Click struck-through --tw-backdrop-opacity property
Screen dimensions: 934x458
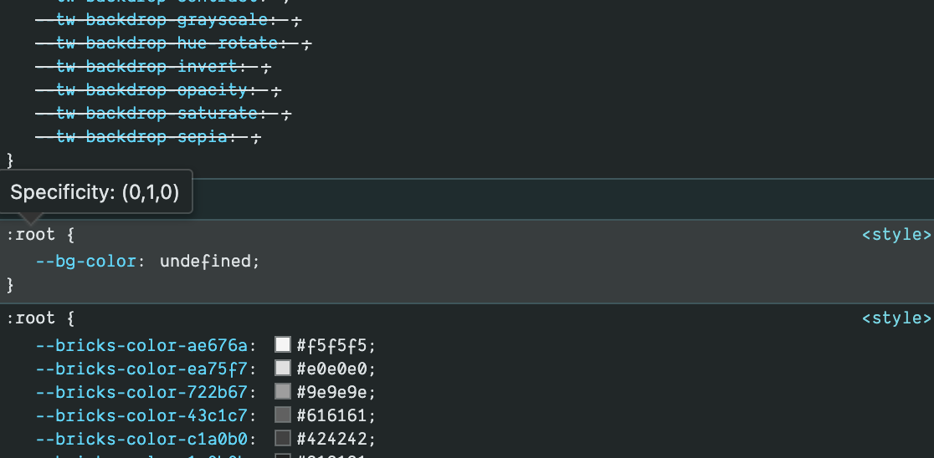[x=141, y=90]
